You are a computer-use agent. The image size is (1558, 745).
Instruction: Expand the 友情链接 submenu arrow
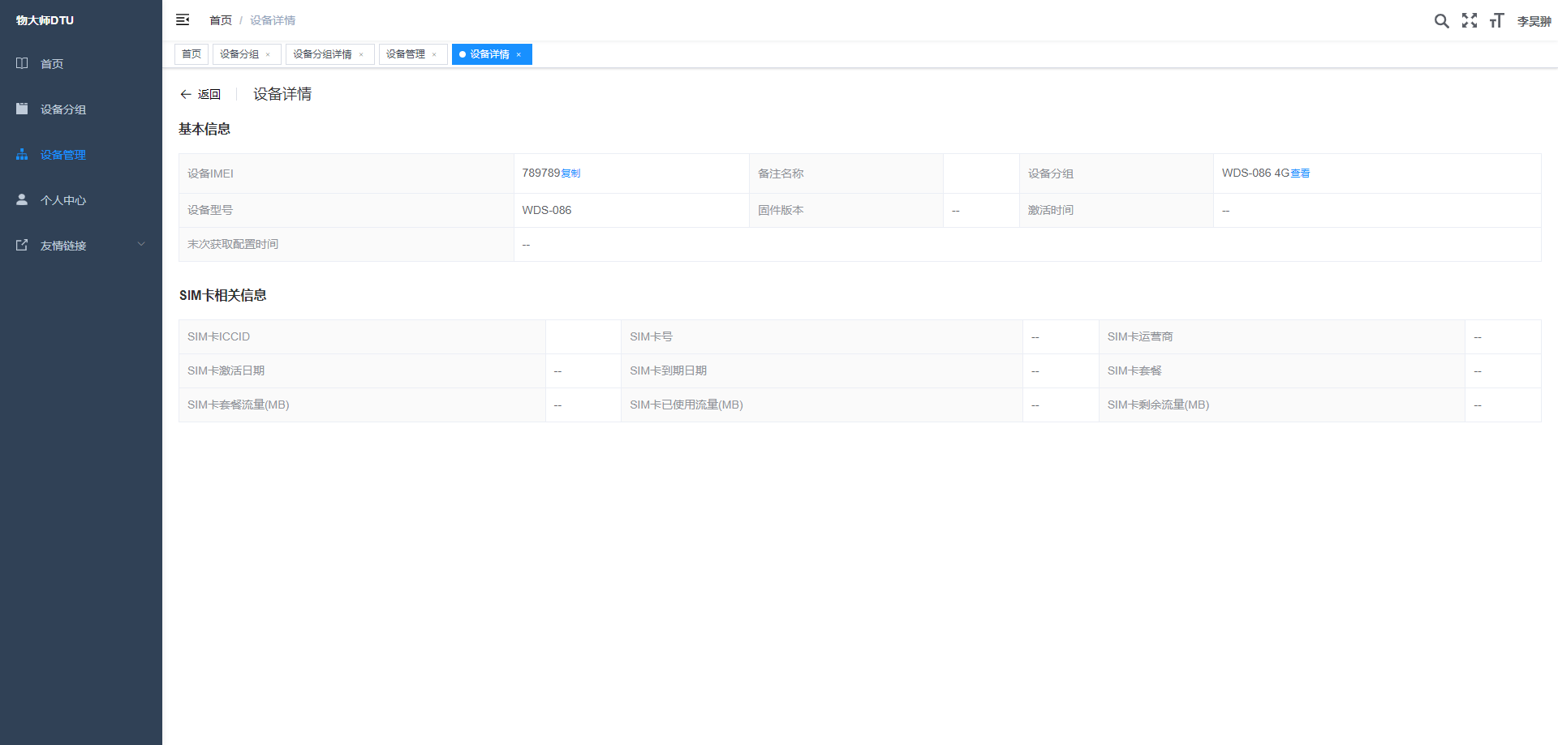coord(141,244)
